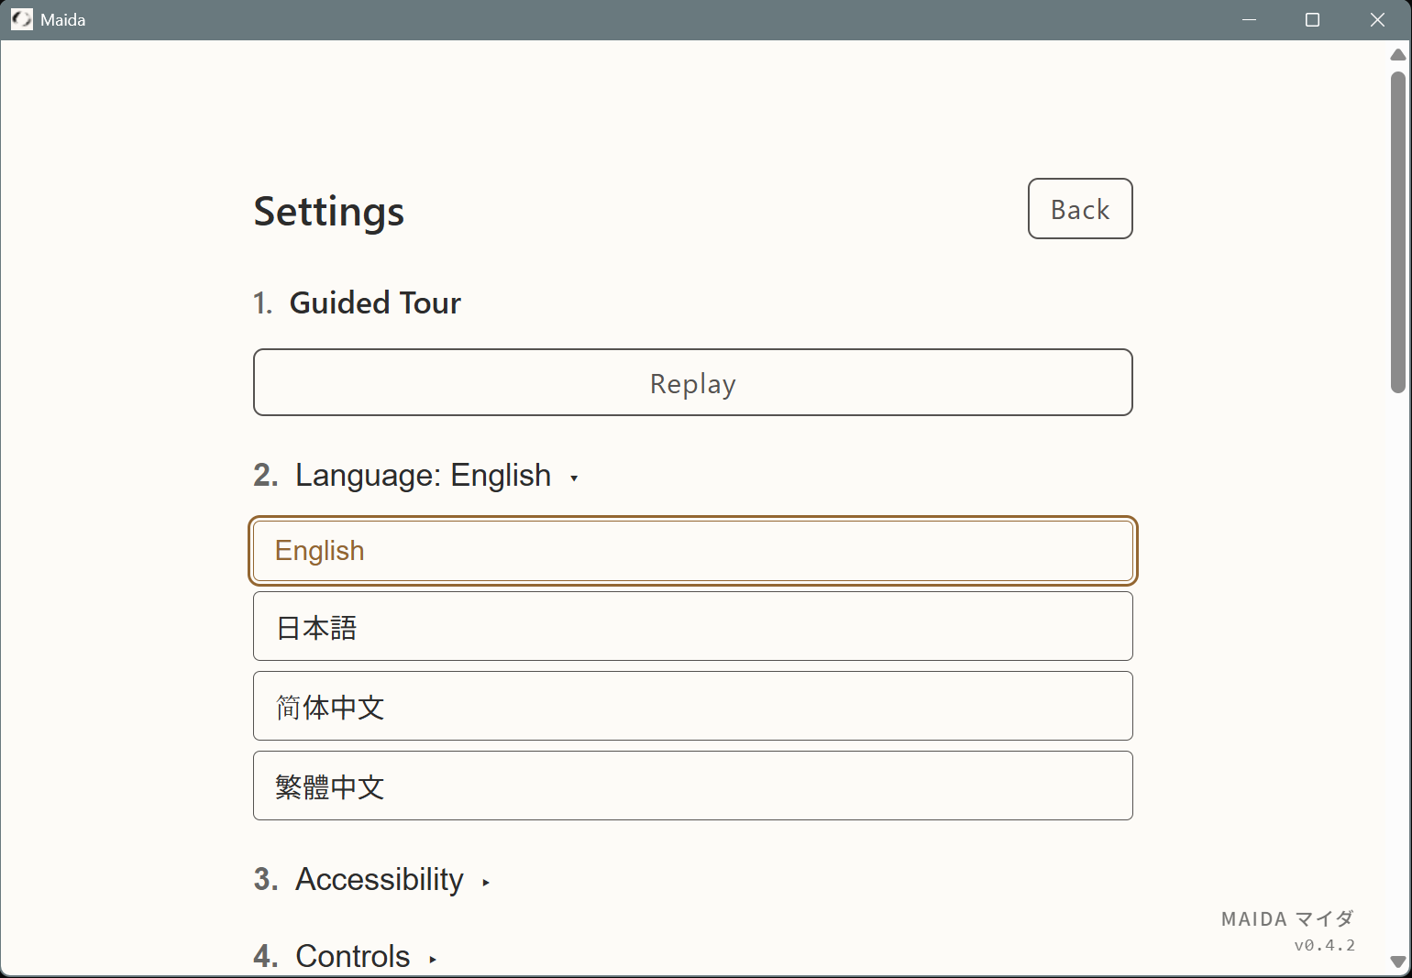Click the Maida app icon in title bar

[x=22, y=19]
